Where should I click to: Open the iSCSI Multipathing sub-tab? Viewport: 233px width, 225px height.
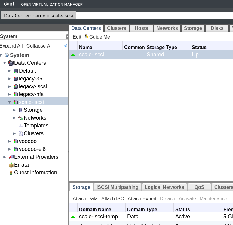point(117,187)
